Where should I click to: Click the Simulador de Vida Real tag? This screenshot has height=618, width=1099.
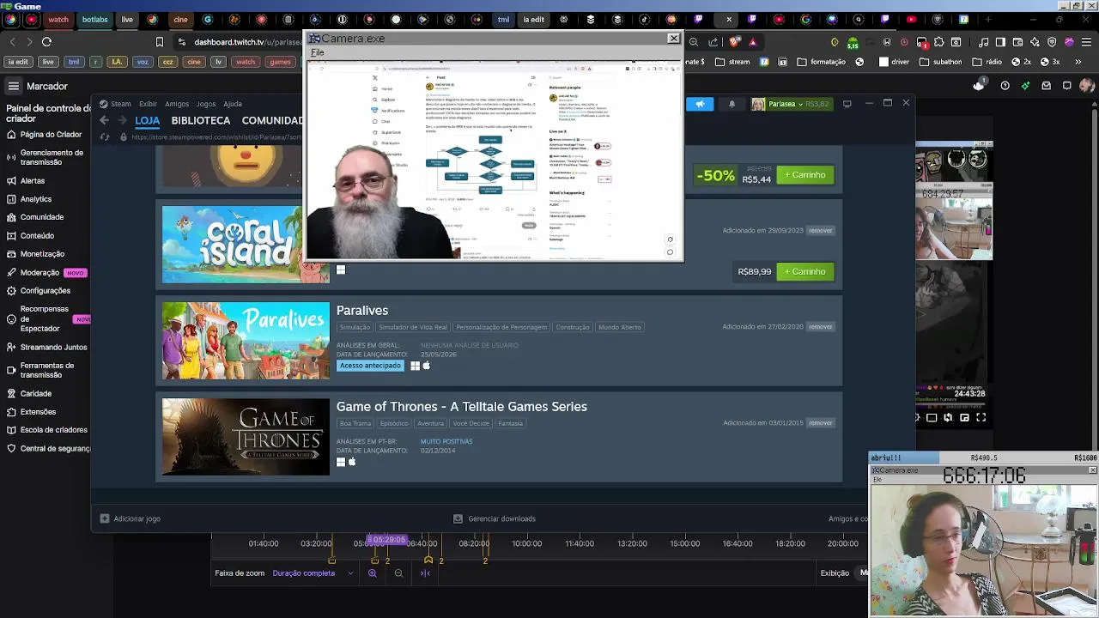413,327
